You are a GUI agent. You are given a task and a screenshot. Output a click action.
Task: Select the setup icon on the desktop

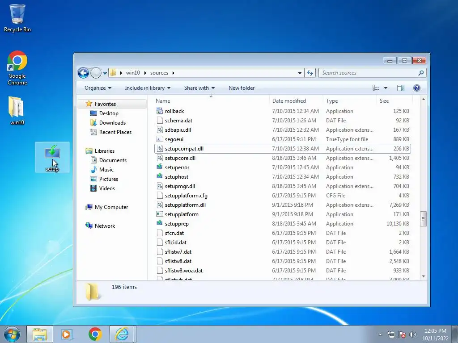tap(52, 157)
